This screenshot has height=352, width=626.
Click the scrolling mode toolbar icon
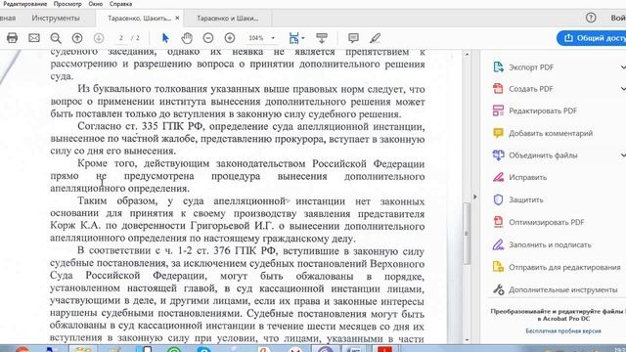click(322, 38)
